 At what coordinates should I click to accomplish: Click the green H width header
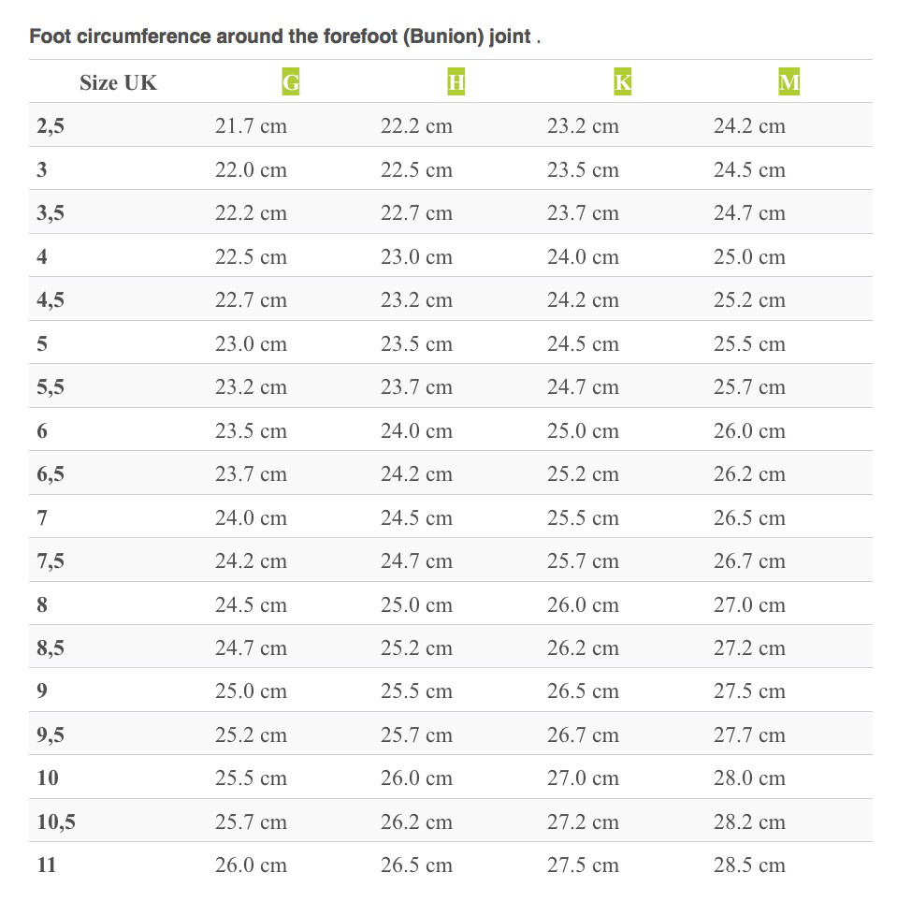tap(456, 82)
